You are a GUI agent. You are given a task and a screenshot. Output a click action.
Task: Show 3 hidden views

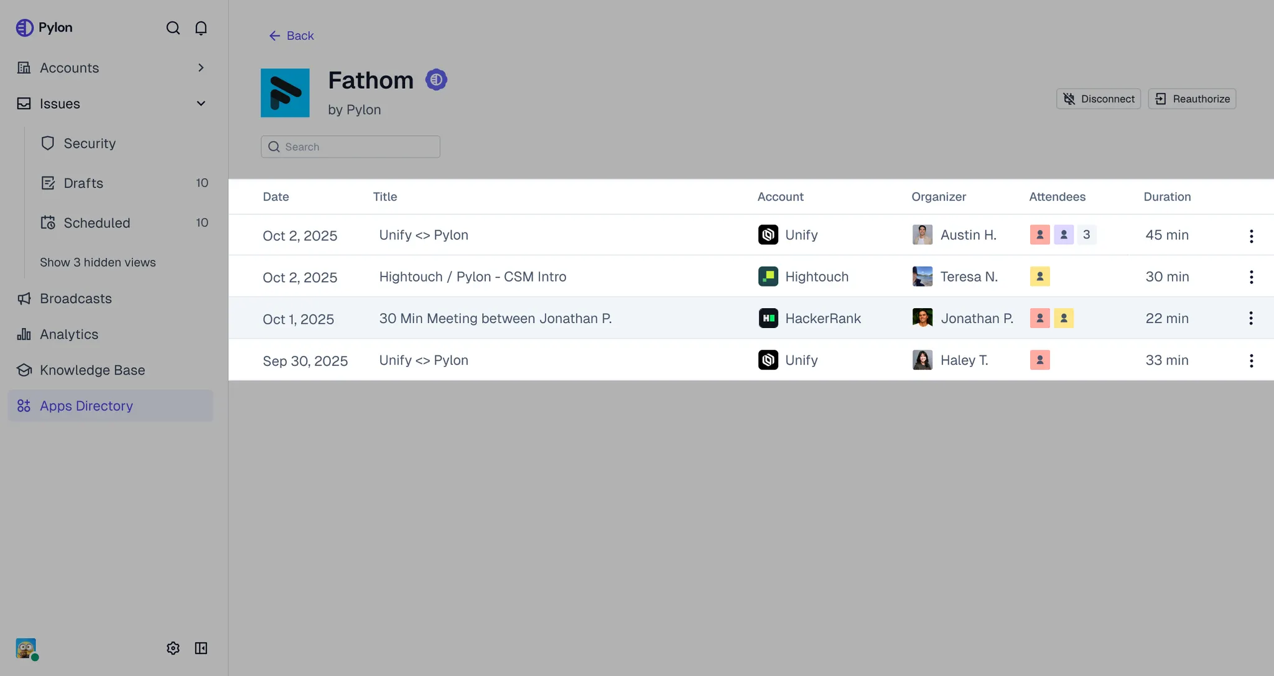pyautogui.click(x=98, y=262)
